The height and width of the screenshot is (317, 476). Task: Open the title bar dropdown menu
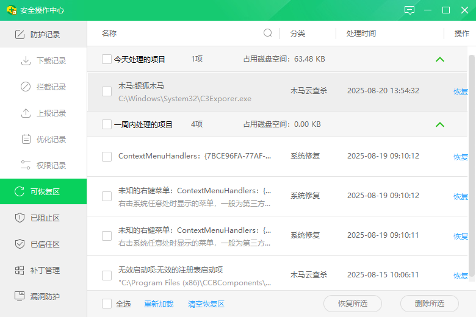428,10
